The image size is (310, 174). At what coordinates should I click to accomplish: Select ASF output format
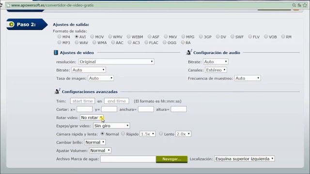point(150,37)
